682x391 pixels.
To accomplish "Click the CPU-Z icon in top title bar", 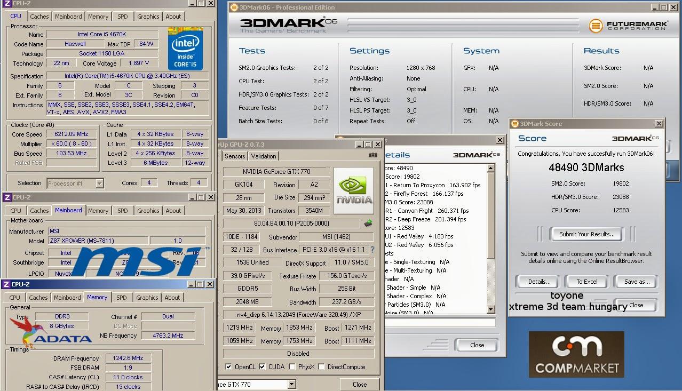I will click(x=7, y=3).
